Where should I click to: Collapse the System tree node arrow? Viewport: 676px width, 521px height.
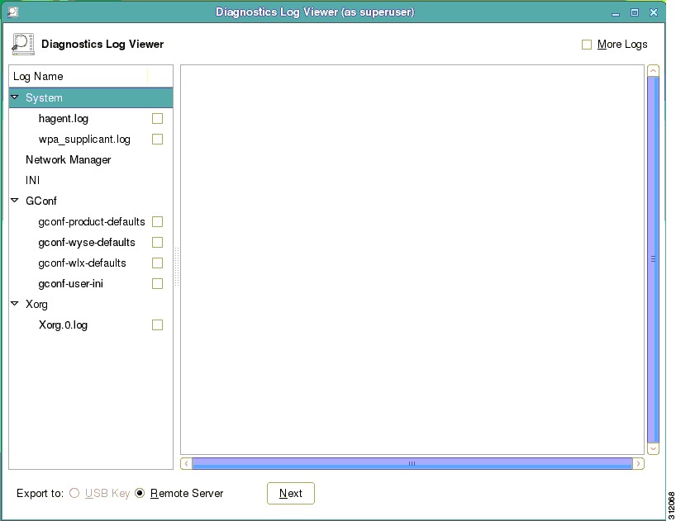15,97
